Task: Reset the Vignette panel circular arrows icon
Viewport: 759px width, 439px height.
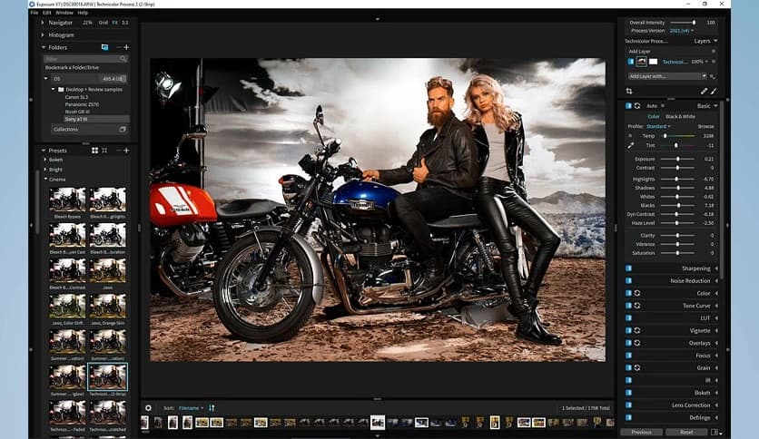Action: [x=637, y=331]
